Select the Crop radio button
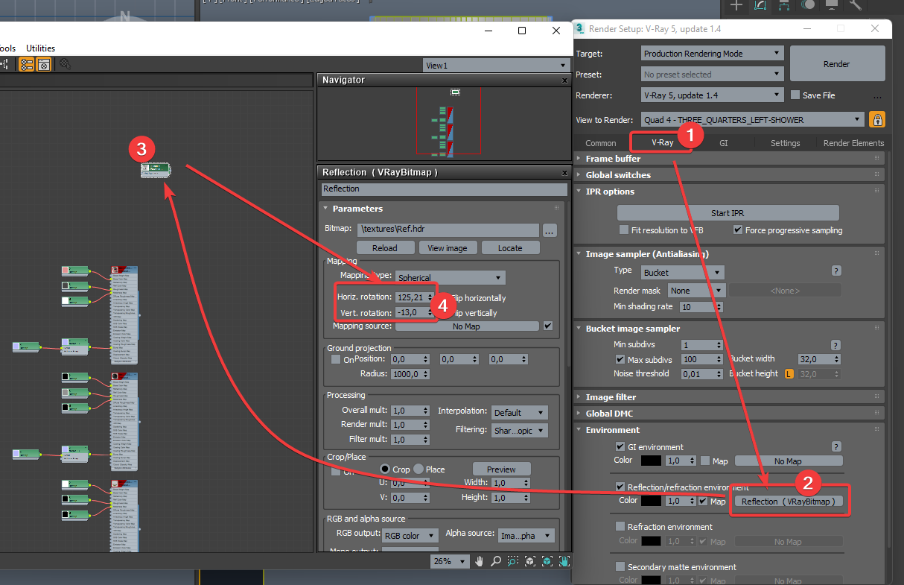904x585 pixels. click(x=385, y=469)
